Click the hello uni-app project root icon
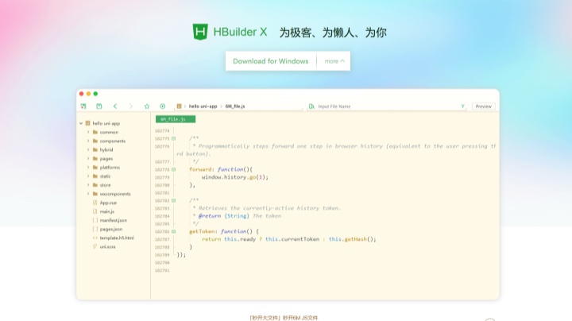Viewport: 572px width, 321px height. (87, 123)
